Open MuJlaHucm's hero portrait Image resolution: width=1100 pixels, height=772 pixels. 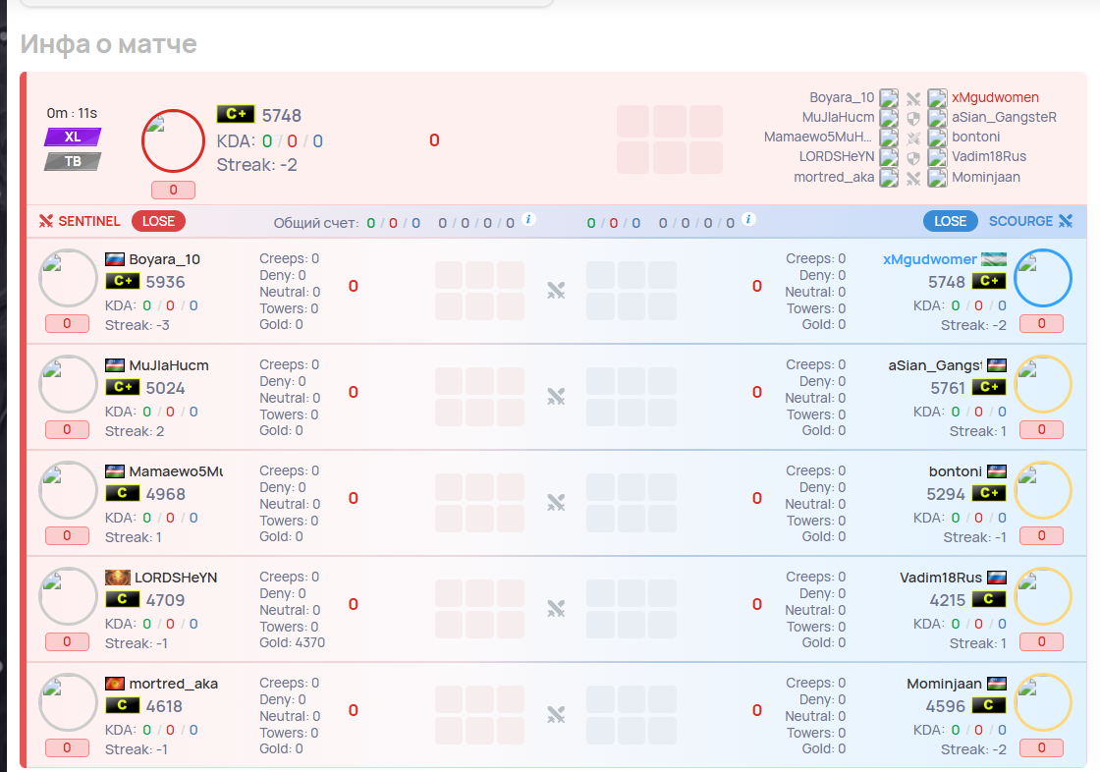point(68,384)
